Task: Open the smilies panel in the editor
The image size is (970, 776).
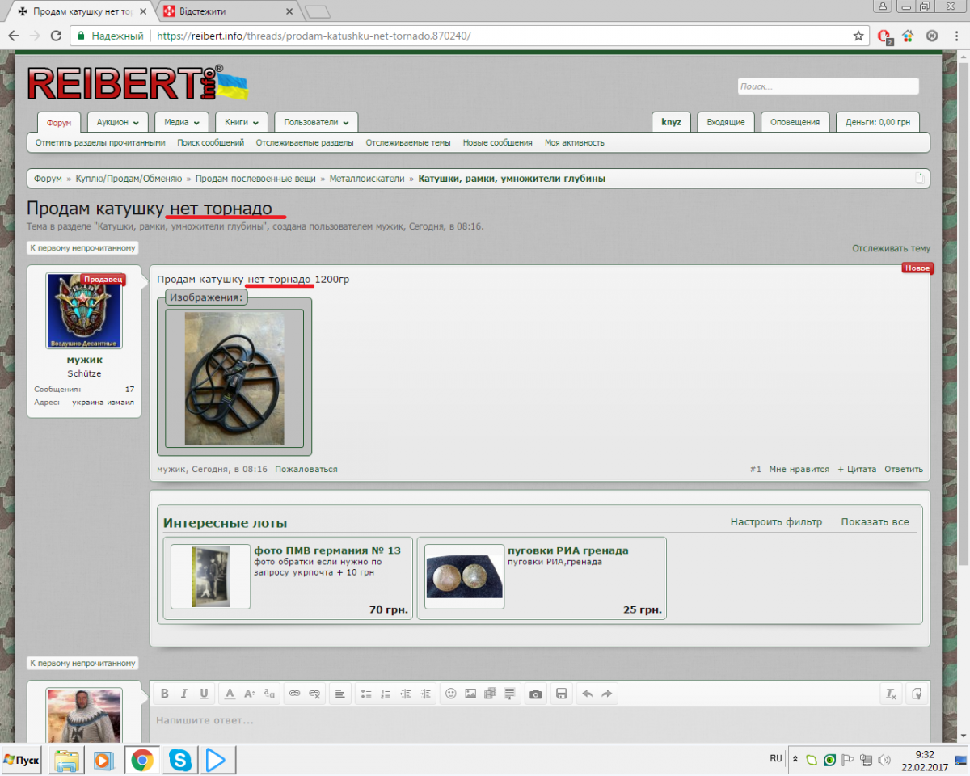Action: click(451, 694)
